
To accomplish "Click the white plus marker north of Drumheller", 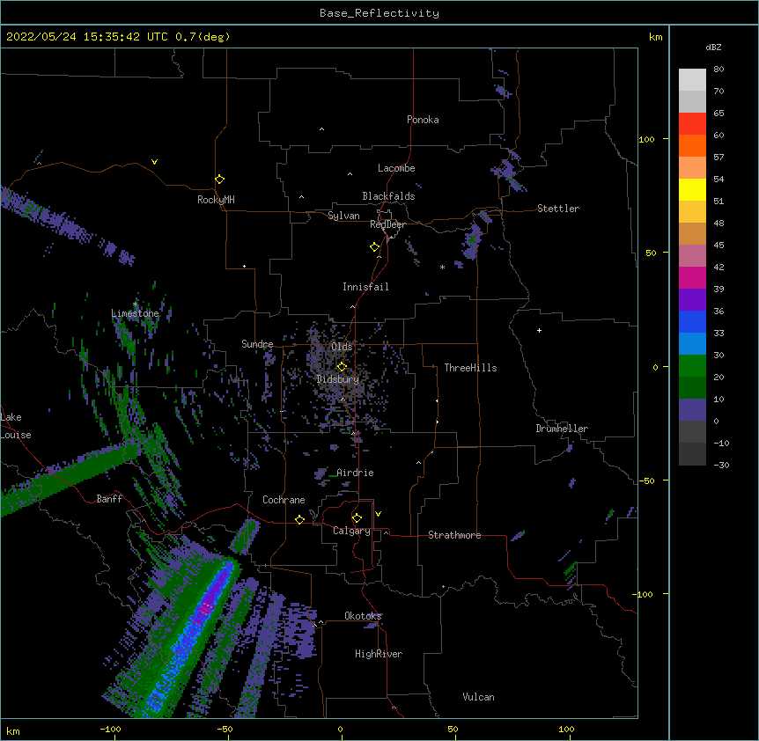I will coord(539,330).
